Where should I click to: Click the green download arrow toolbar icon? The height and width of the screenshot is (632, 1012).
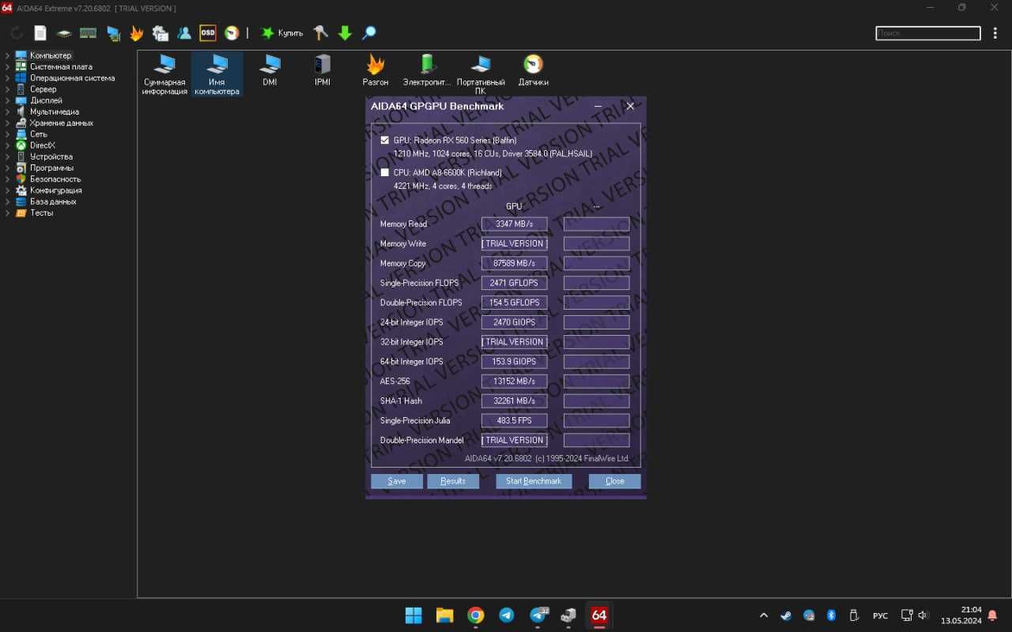click(x=345, y=33)
